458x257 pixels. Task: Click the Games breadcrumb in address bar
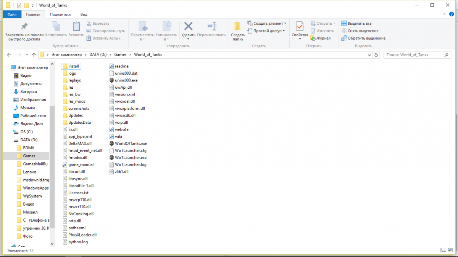120,55
